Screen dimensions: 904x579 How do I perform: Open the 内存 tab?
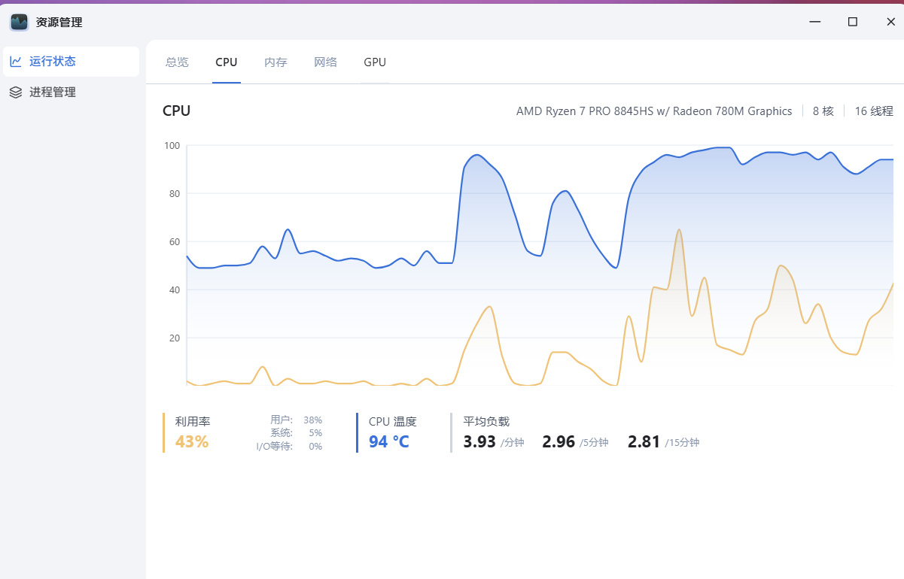pyautogui.click(x=275, y=62)
